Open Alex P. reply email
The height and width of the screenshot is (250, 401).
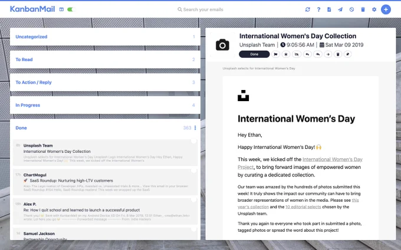pos(105,212)
